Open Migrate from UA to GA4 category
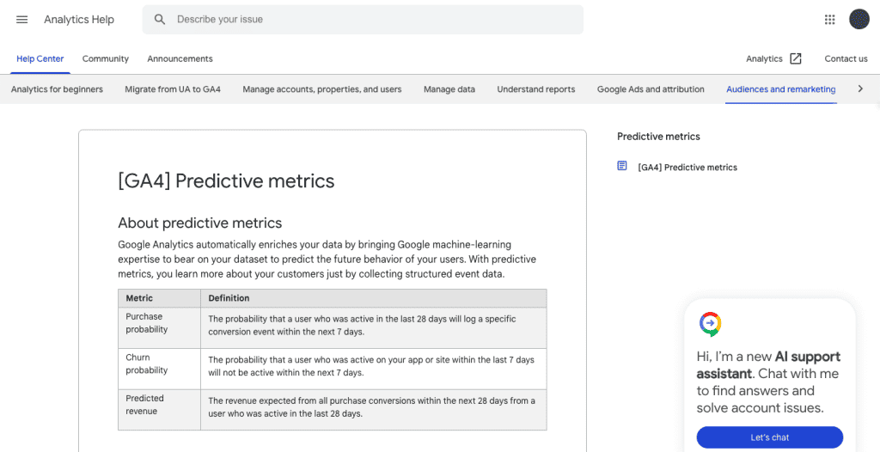This screenshot has height=452, width=880. click(173, 89)
